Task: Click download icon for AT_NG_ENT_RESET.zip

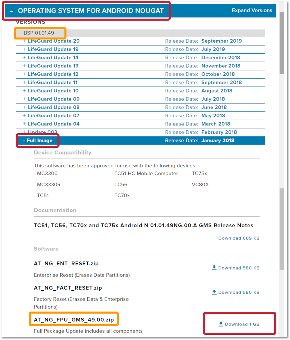Action: pos(214,268)
